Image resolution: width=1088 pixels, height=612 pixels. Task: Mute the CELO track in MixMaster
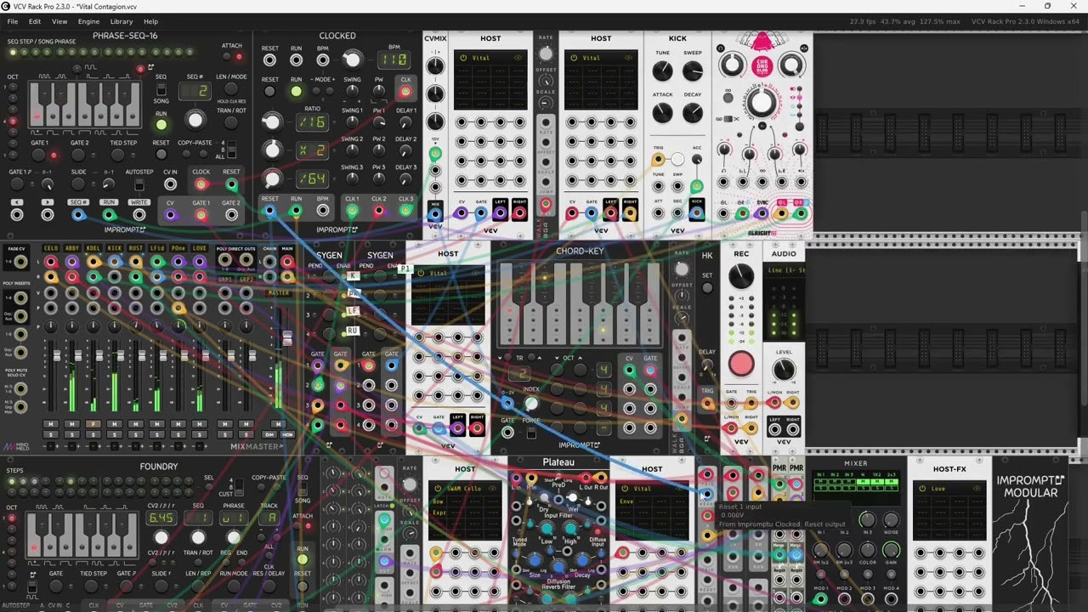coord(51,423)
